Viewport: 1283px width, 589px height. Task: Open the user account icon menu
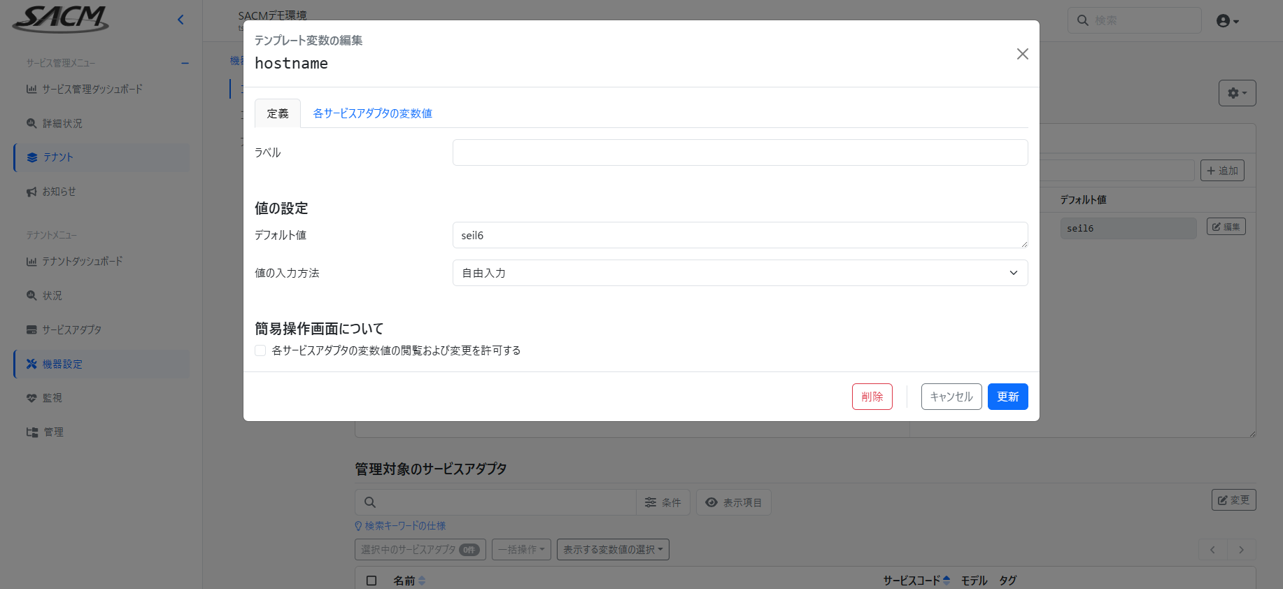tap(1227, 21)
